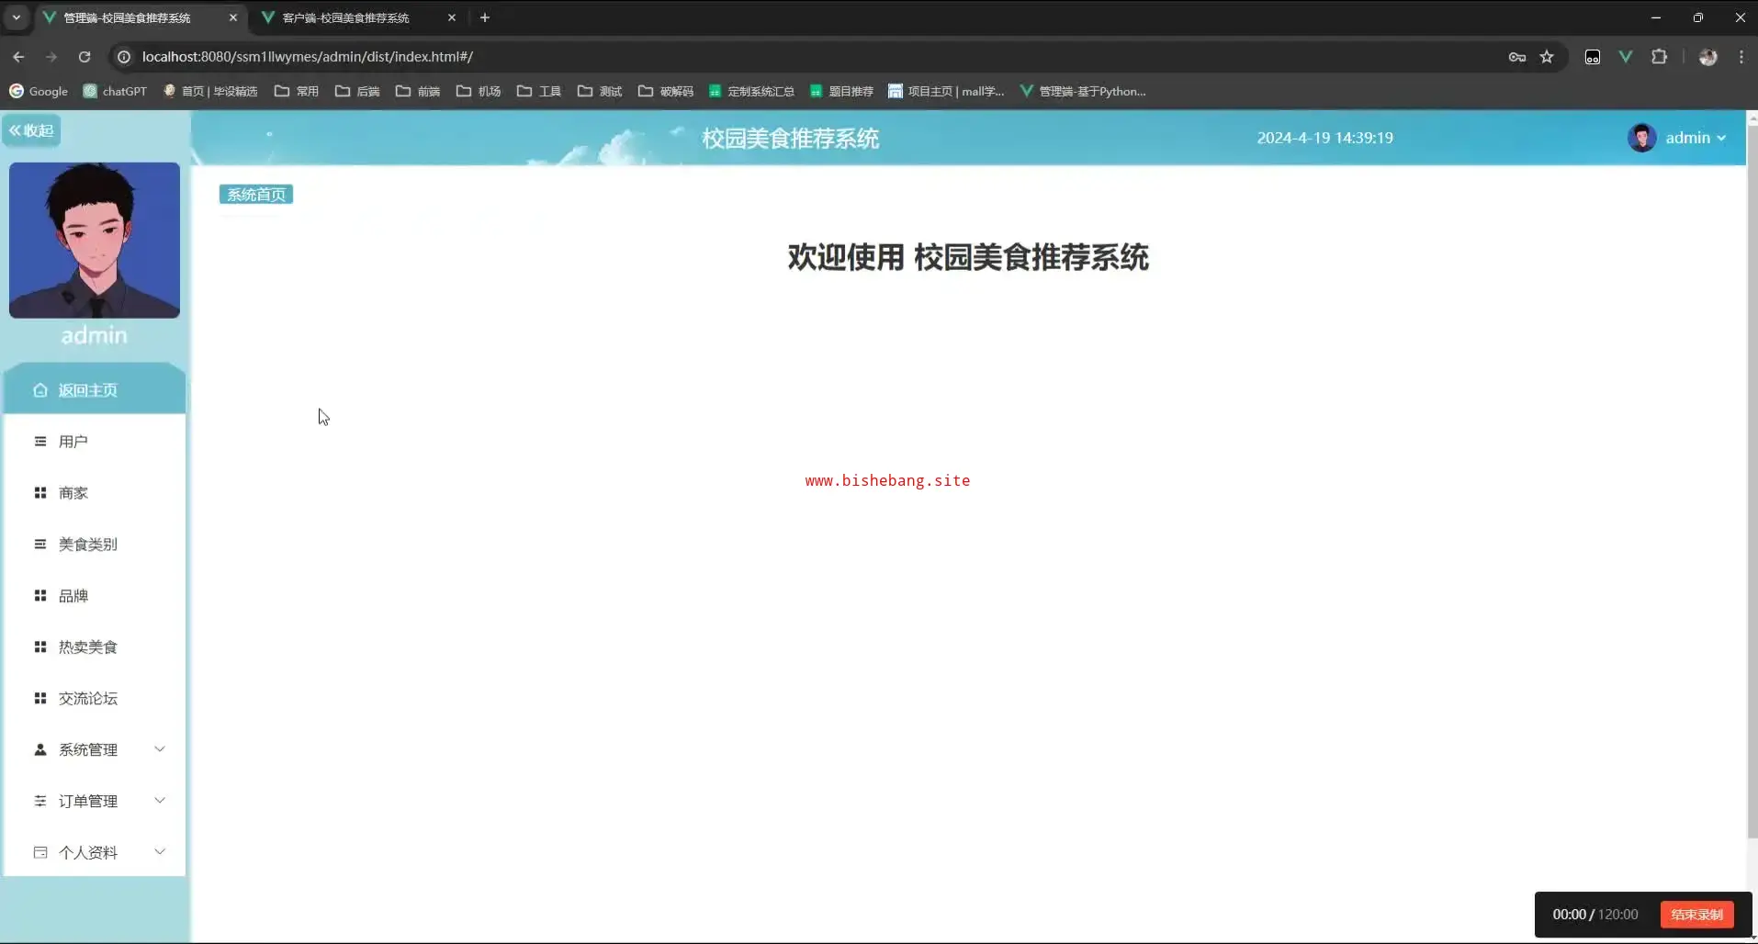The image size is (1758, 944).
Task: Click the 校园美食推荐系统 header title
Action: pyautogui.click(x=791, y=139)
